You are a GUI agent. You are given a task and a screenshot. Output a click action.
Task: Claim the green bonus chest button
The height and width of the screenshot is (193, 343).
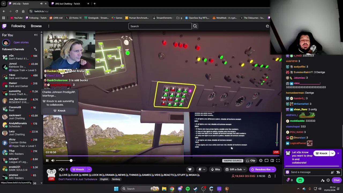click(x=300, y=180)
